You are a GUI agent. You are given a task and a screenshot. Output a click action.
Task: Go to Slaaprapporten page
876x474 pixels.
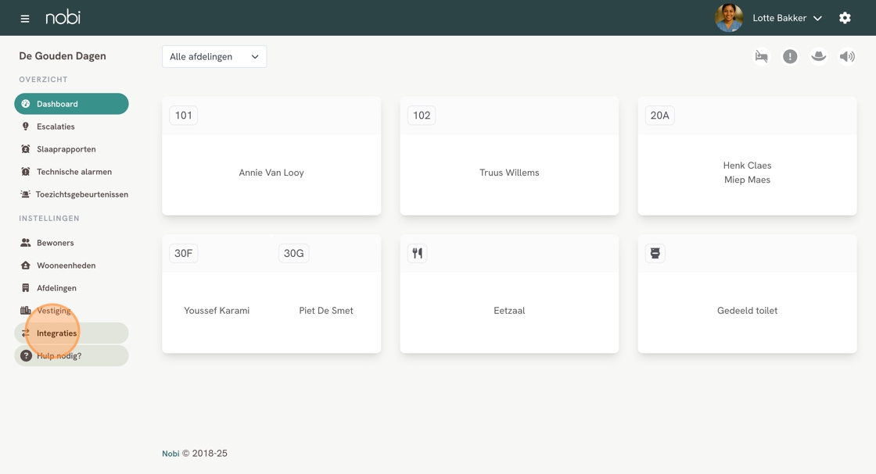[66, 149]
